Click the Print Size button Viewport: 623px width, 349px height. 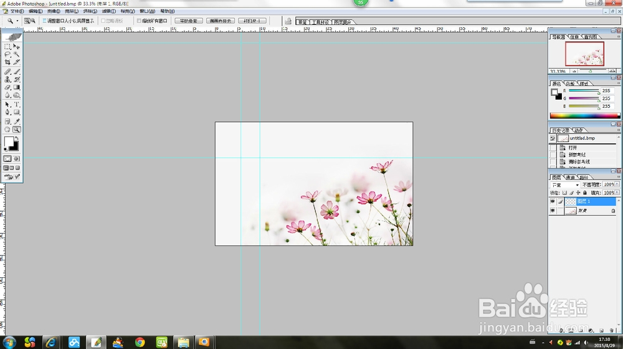(x=252, y=21)
